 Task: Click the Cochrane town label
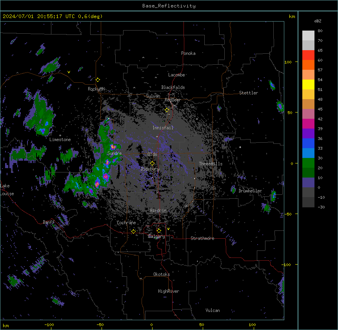[126, 223]
